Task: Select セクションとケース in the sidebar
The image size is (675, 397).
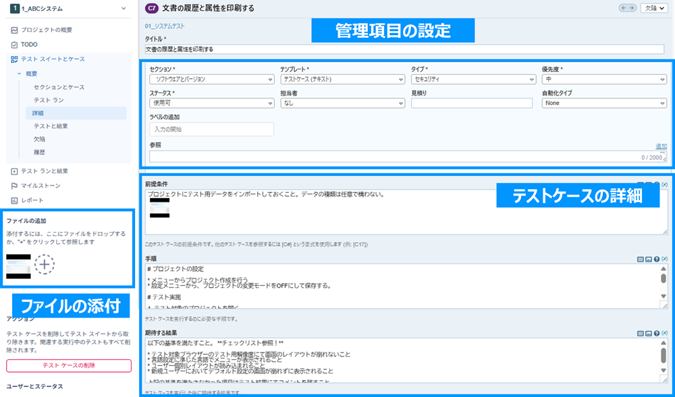Action: (59, 87)
